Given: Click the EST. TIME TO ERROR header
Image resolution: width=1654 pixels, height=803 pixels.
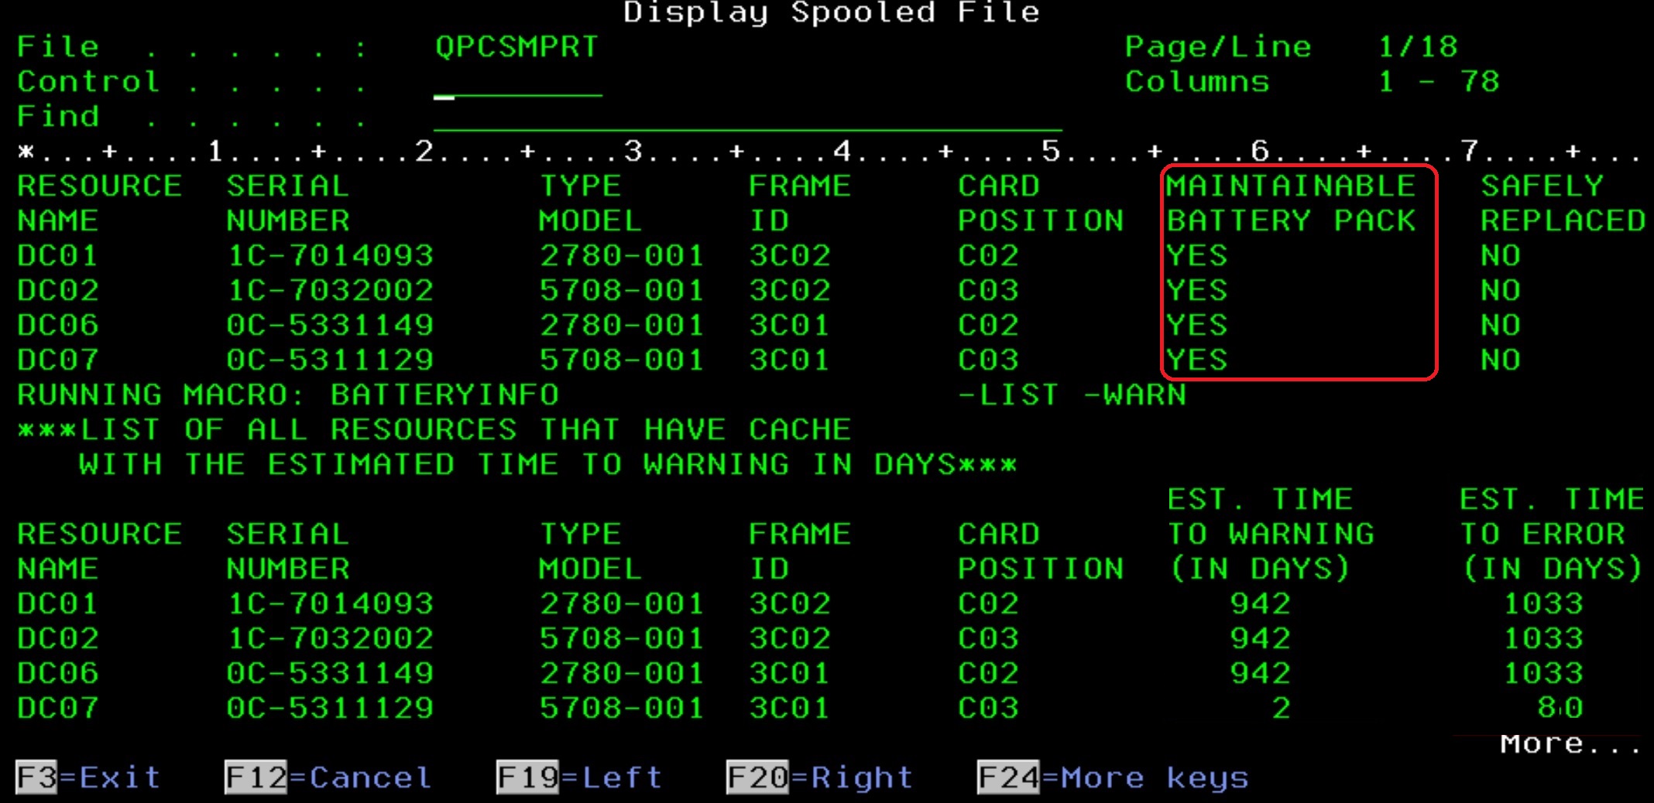Looking at the screenshot, I should pyautogui.click(x=1551, y=534).
